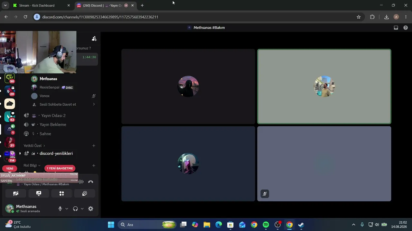Bookmark this page with the star
The width and height of the screenshot is (412, 231).
[x=359, y=17]
